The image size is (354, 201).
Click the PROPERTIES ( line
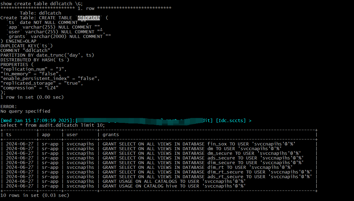click(x=17, y=64)
